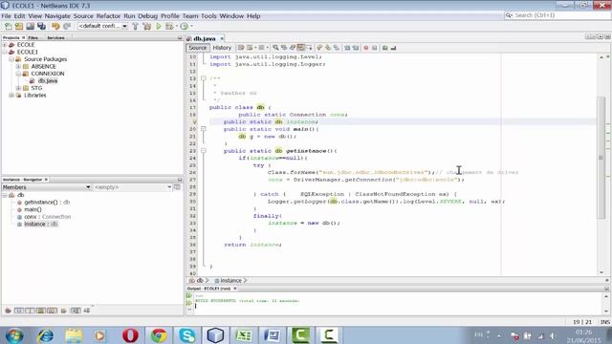
Task: Open the File menu
Action: click(7, 16)
